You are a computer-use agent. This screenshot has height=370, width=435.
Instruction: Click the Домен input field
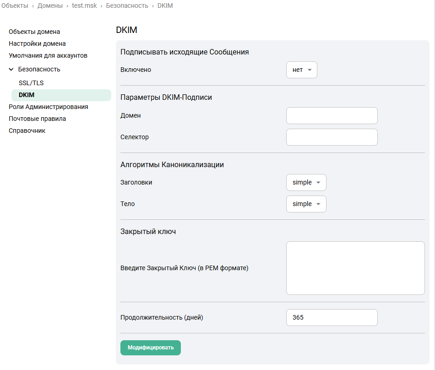click(x=332, y=116)
